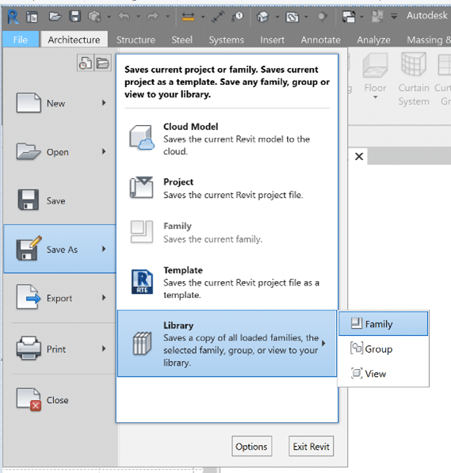The image size is (451, 473).
Task: Click the Undo arrow icon
Action: tap(124, 16)
